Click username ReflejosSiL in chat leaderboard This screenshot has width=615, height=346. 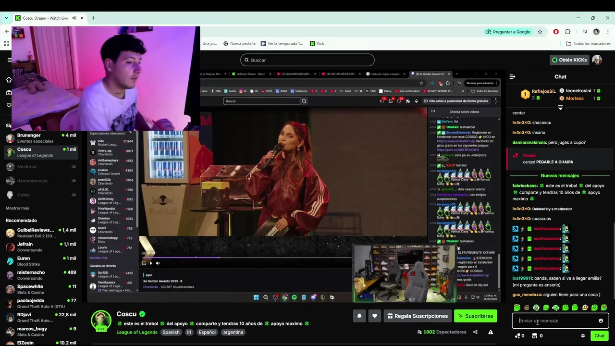pyautogui.click(x=543, y=91)
